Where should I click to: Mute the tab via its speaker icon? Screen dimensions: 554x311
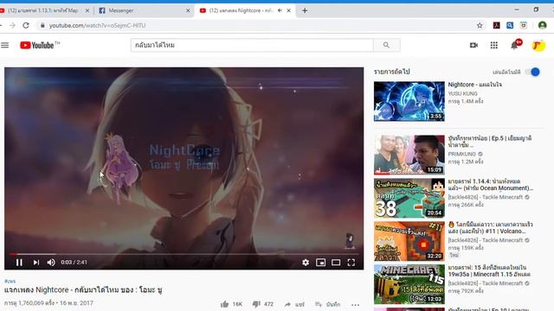280,10
